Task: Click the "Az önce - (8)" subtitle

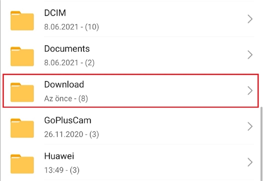Action: pos(66,99)
